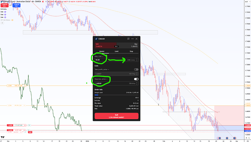The height and width of the screenshot is (142, 251).
Task: Select the Buy 1.66415 side in order panel
Action: (x=128, y=45)
